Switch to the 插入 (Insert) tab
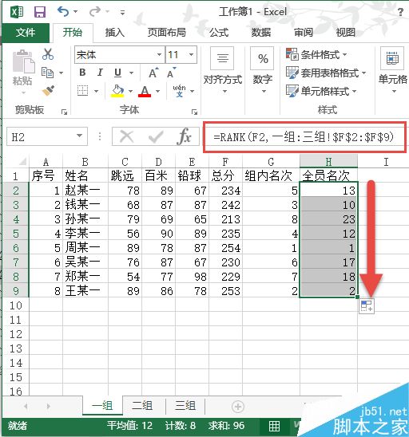The width and height of the screenshot is (409, 437). pos(115,33)
